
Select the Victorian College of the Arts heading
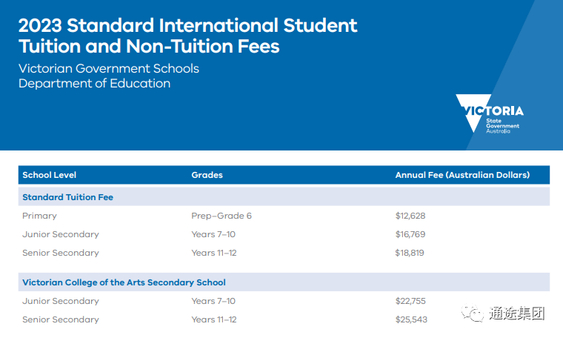click(124, 282)
